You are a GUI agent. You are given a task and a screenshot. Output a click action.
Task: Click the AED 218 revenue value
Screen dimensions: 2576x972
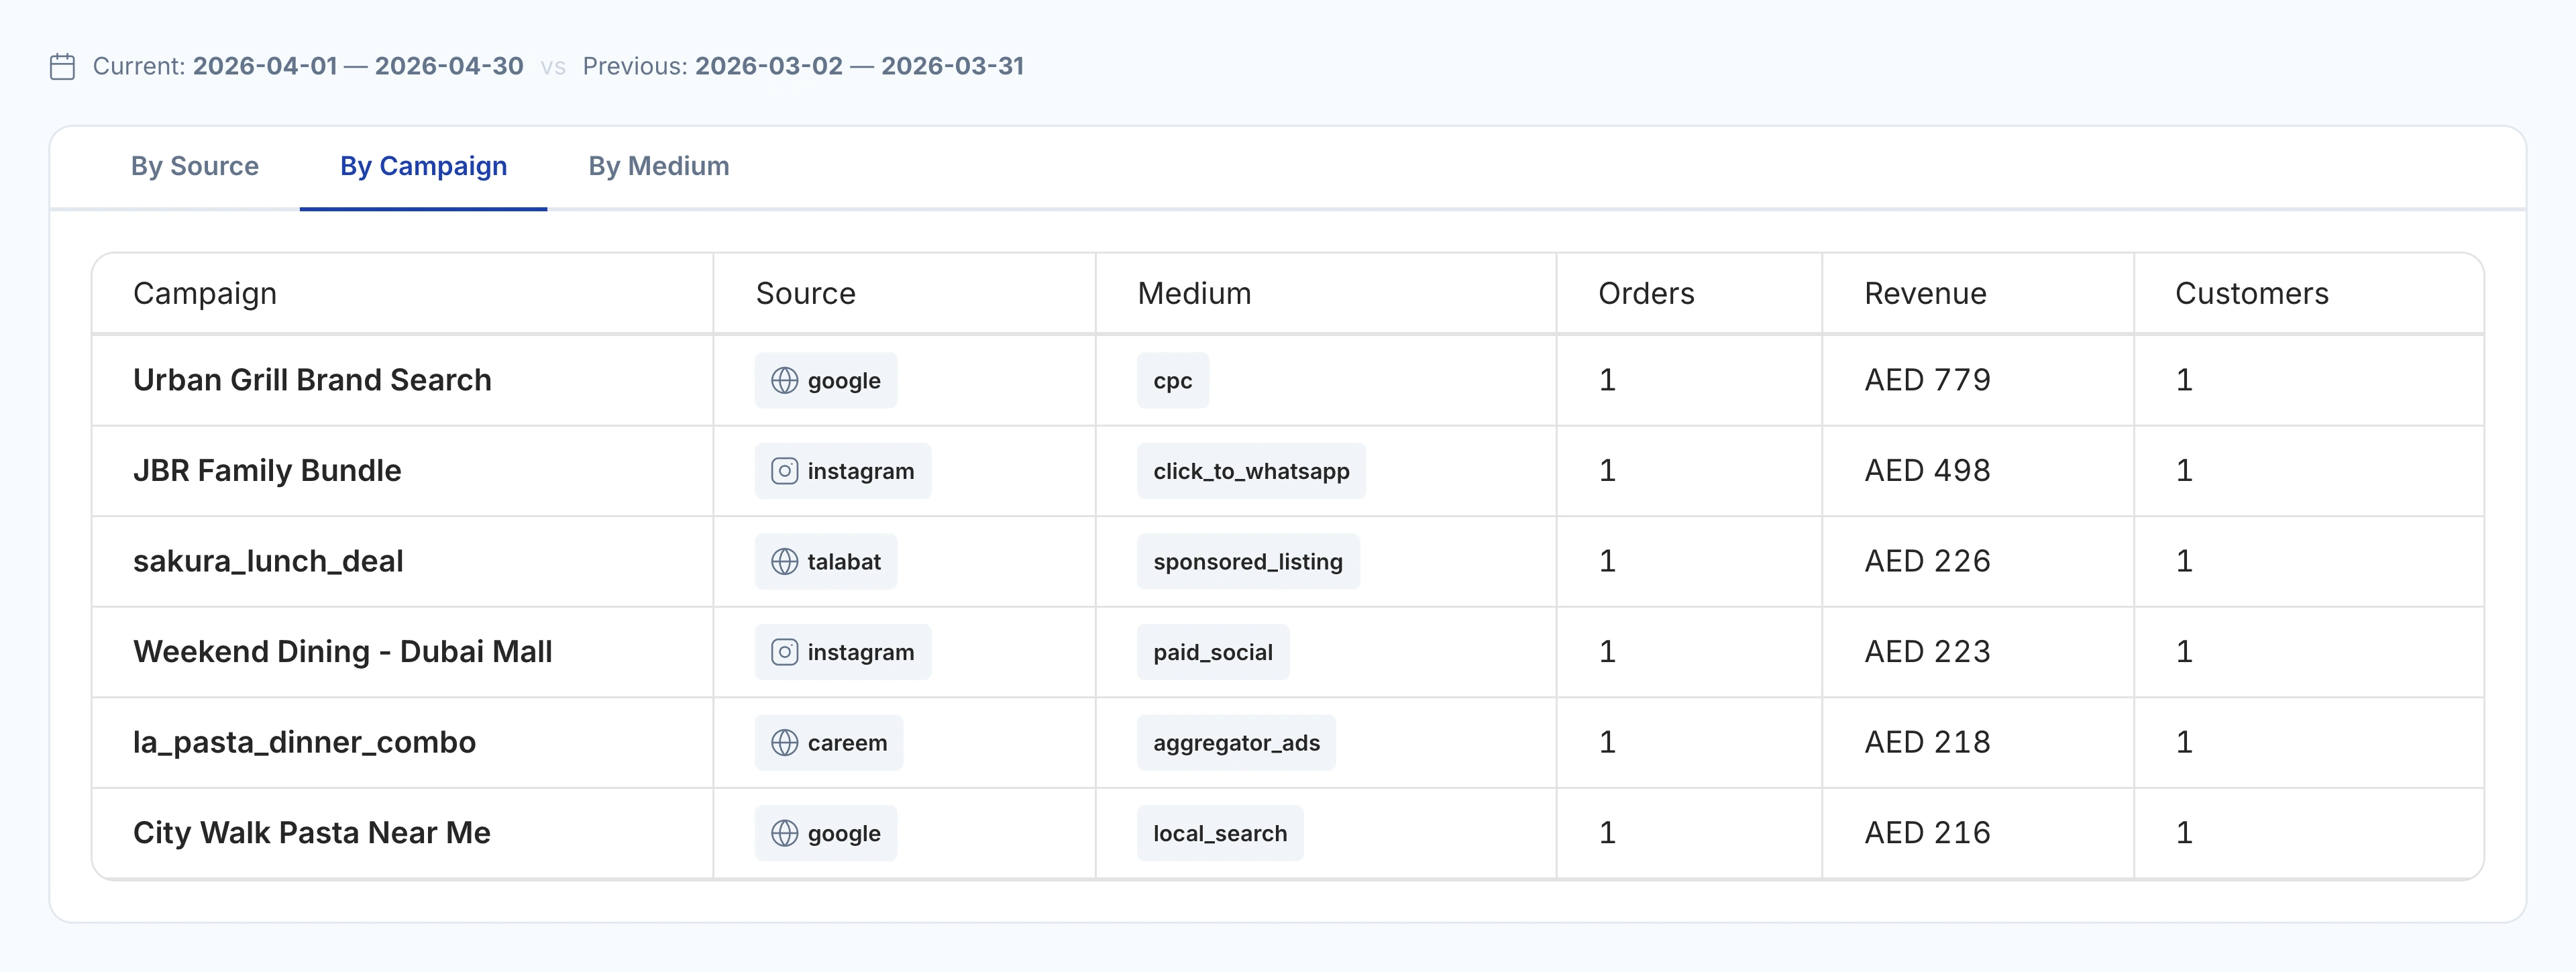coord(1927,743)
